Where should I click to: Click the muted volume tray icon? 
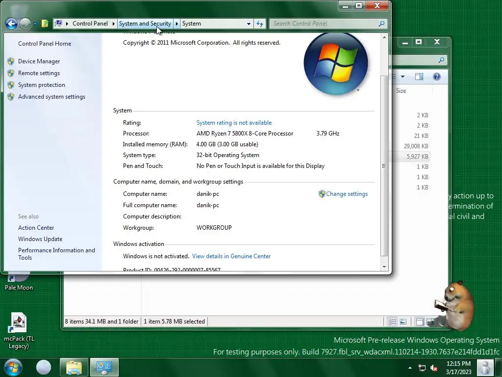point(434,368)
